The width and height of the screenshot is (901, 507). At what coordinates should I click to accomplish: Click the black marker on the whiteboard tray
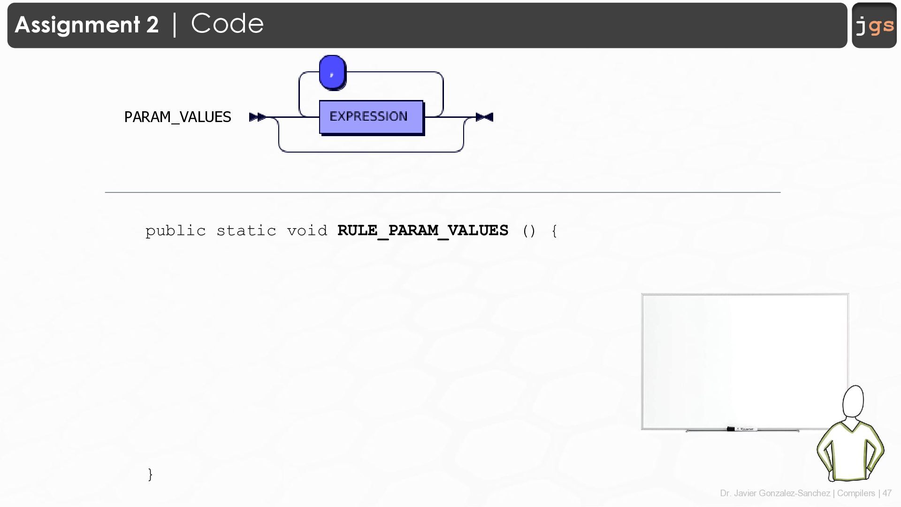[x=731, y=429]
